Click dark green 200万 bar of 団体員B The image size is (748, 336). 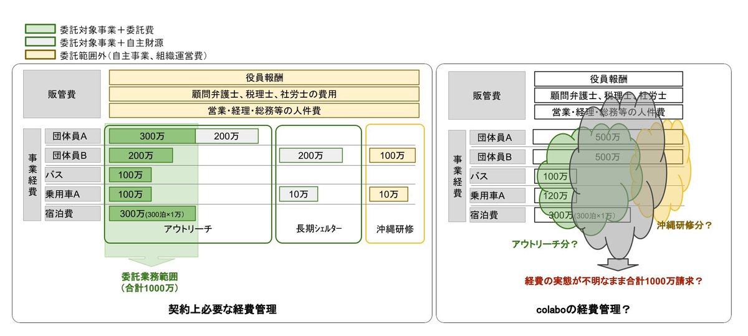tap(141, 155)
